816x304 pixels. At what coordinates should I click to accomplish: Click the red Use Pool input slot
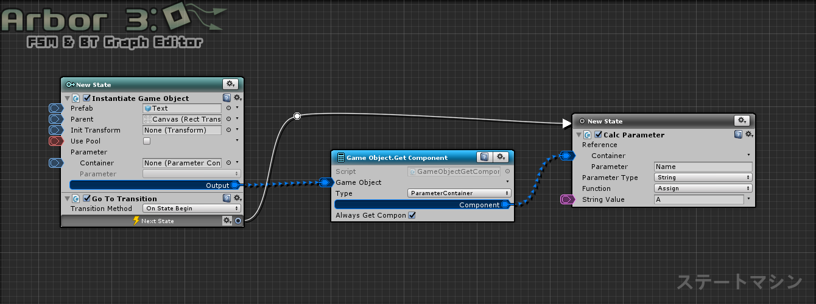[x=56, y=141]
